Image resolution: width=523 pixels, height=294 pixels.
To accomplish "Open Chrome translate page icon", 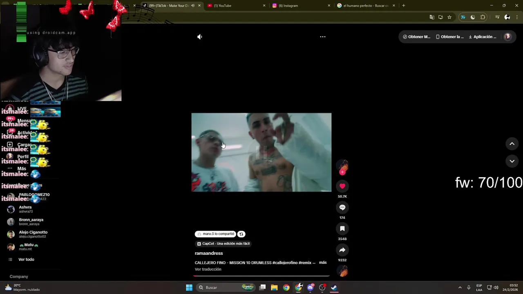I will coord(432,17).
